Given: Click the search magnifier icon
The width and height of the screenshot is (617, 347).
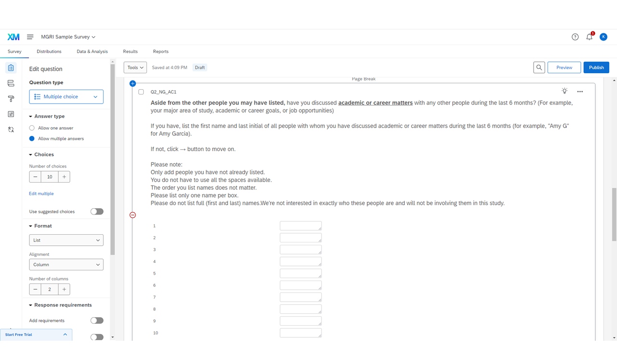Looking at the screenshot, I should (539, 67).
